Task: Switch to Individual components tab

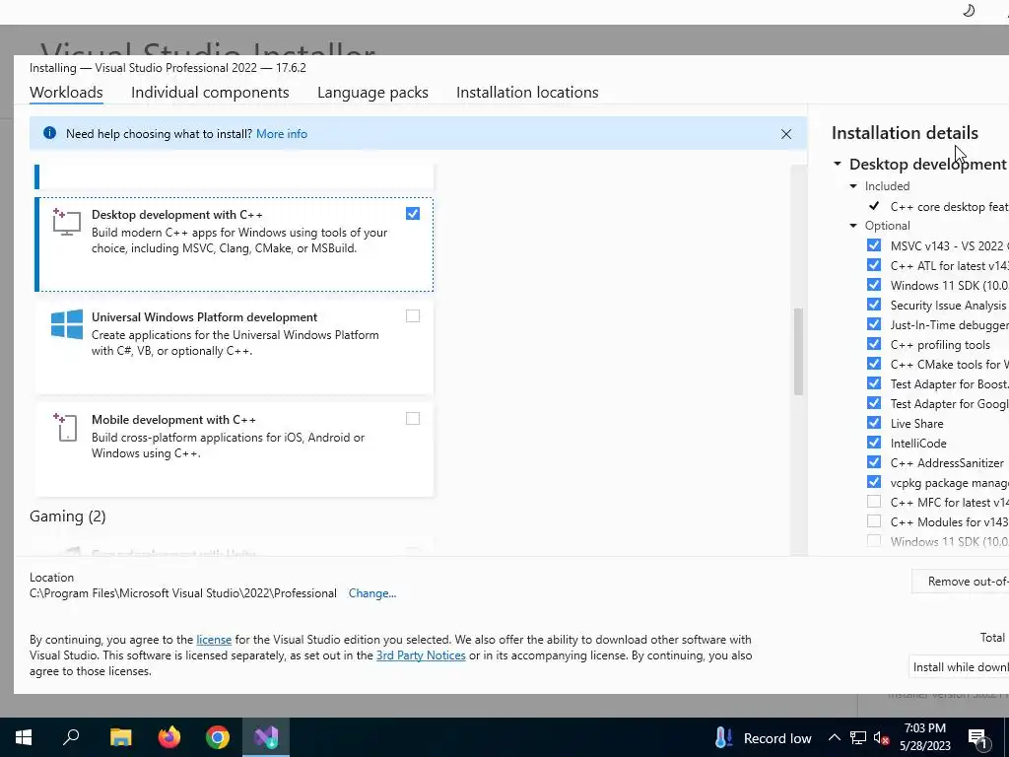Action: tap(210, 92)
